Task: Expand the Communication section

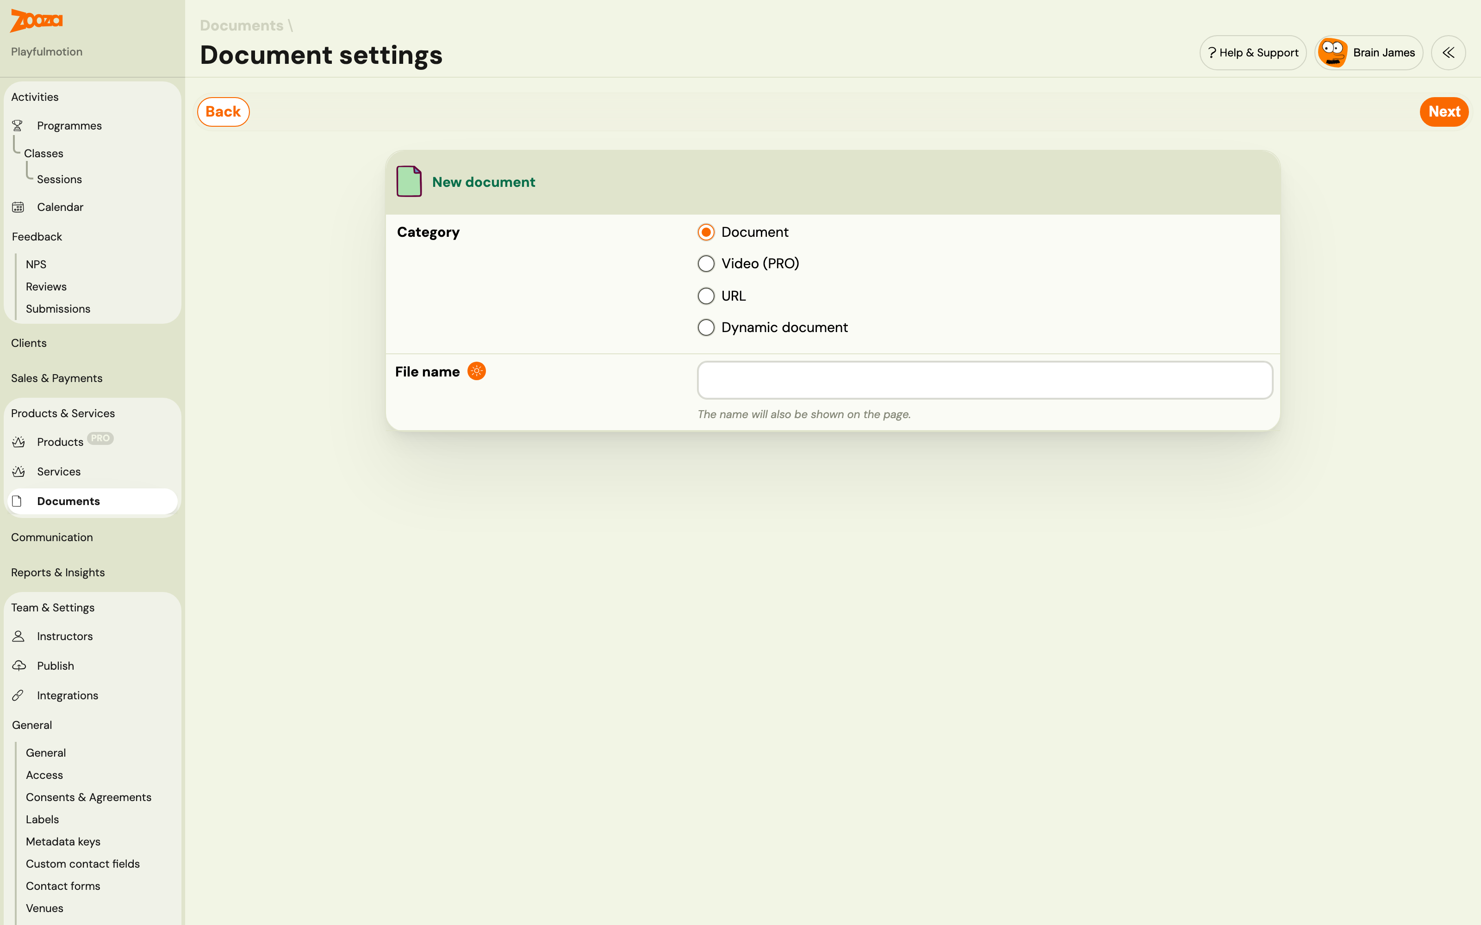Action: (52, 537)
